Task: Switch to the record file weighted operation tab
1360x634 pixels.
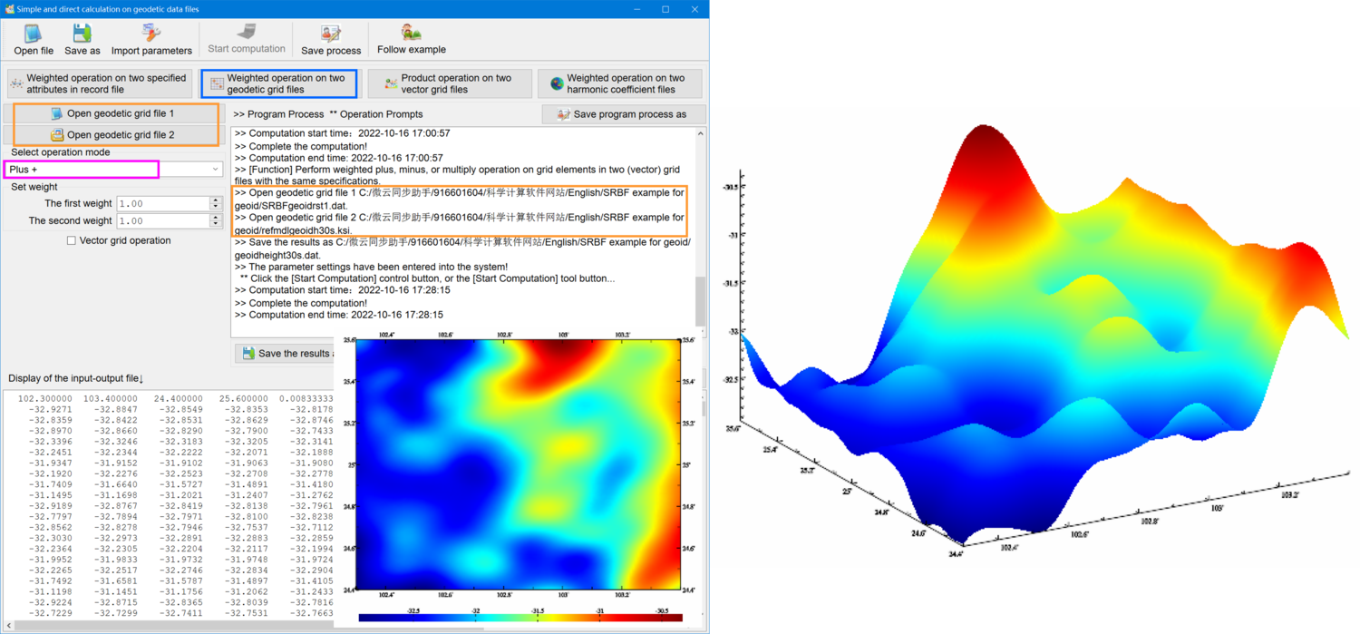Action: 100,83
